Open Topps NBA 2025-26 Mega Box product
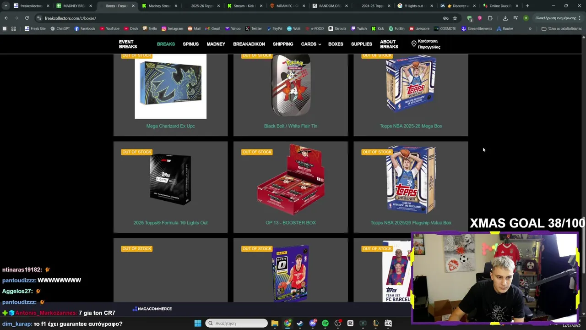586x330 pixels. pyautogui.click(x=411, y=126)
